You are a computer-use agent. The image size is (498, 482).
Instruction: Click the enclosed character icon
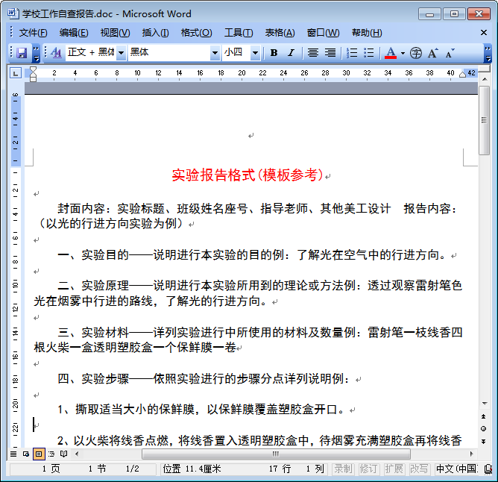pyautogui.click(x=416, y=53)
